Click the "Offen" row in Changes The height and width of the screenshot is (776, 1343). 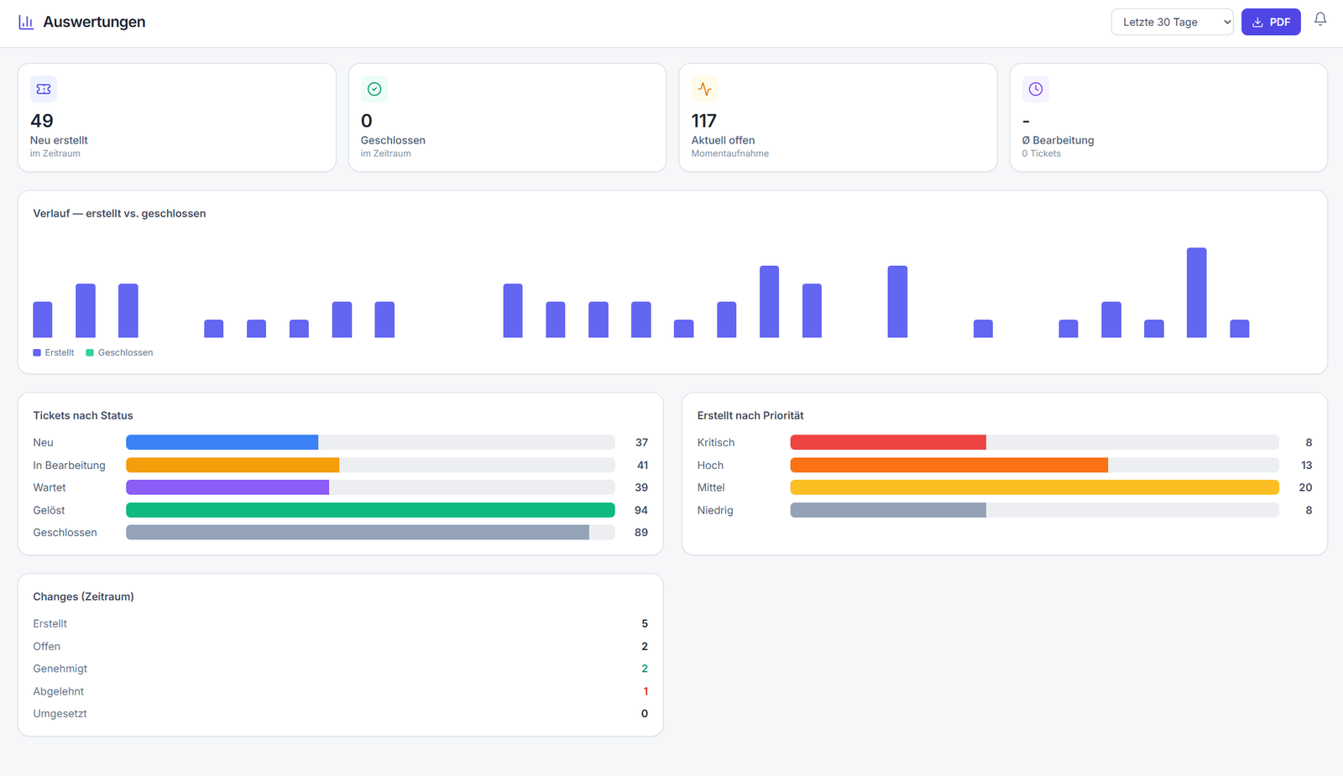(x=341, y=646)
